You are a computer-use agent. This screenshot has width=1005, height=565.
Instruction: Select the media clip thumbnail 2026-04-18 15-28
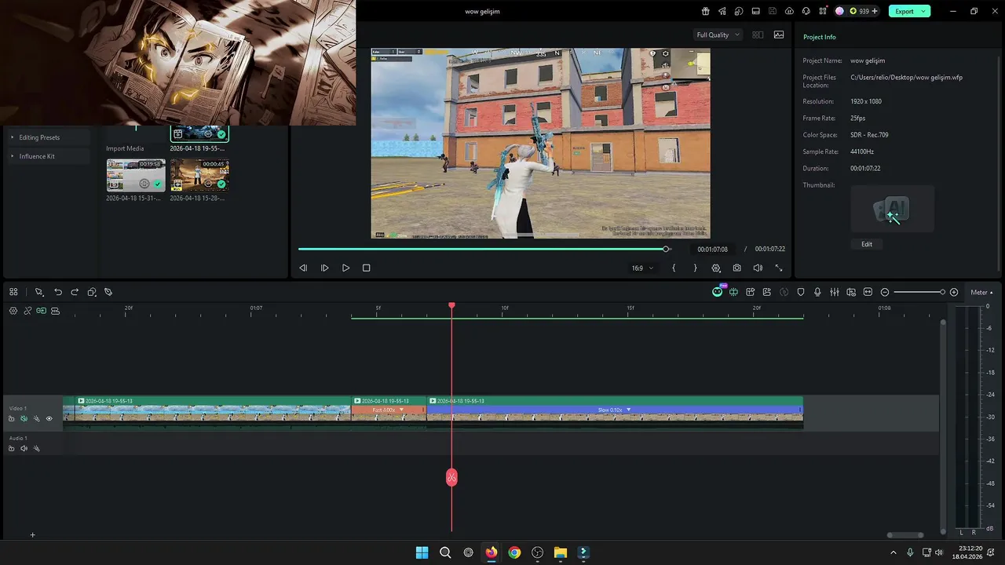point(199,175)
